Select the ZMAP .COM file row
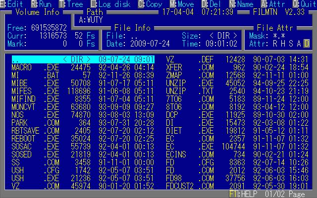This screenshot has width=317, height=198. coord(238,75)
